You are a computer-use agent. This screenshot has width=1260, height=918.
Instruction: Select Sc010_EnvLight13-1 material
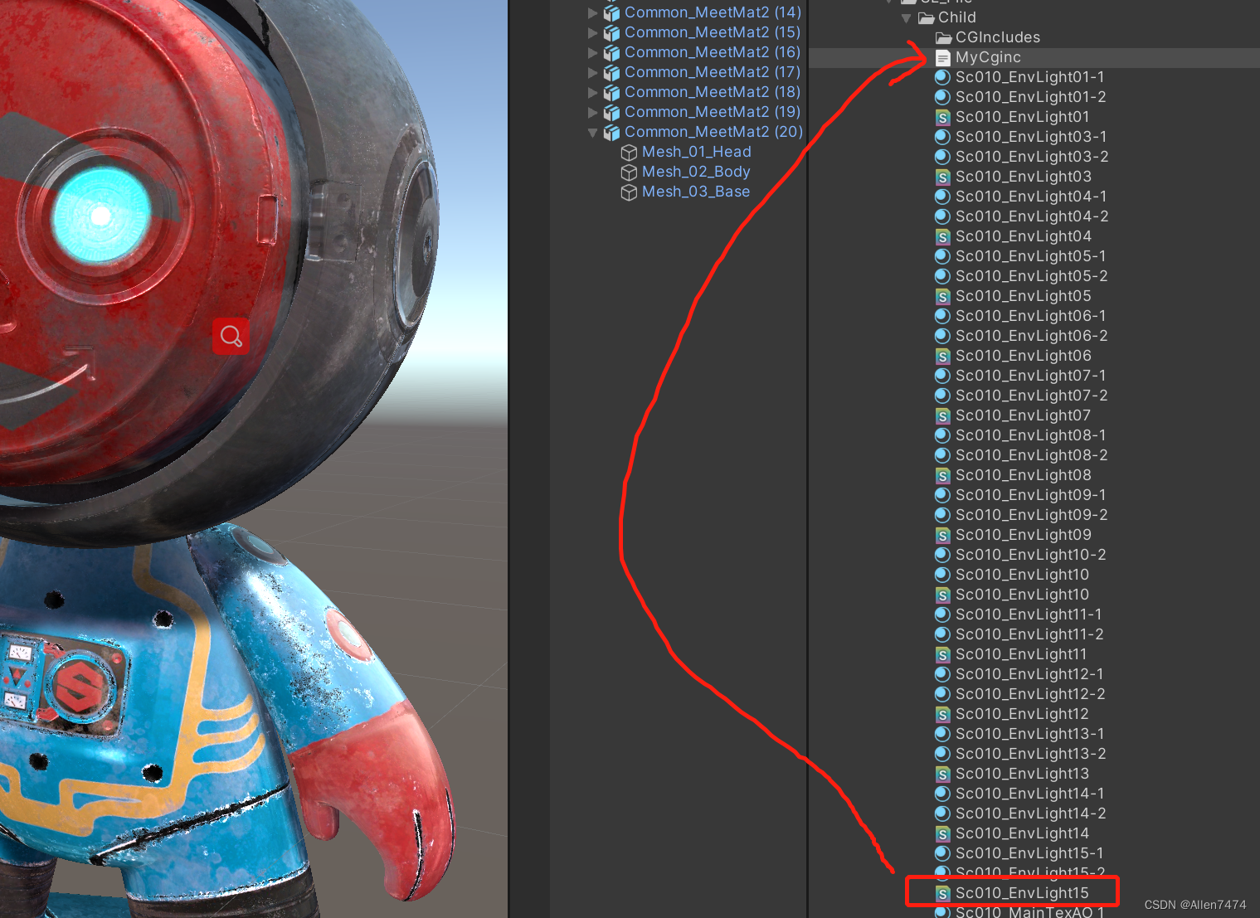tap(1030, 734)
